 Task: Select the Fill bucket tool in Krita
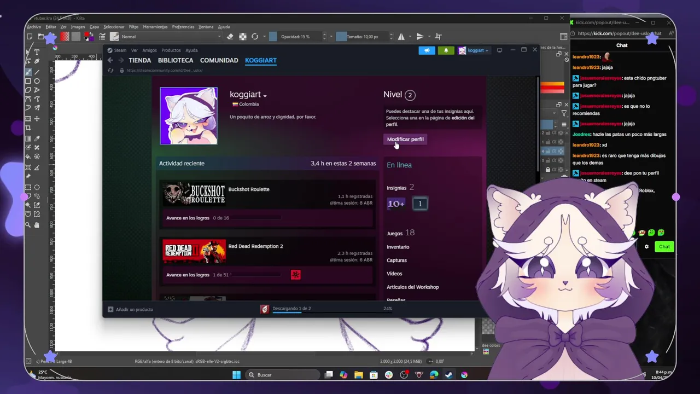[x=28, y=156]
